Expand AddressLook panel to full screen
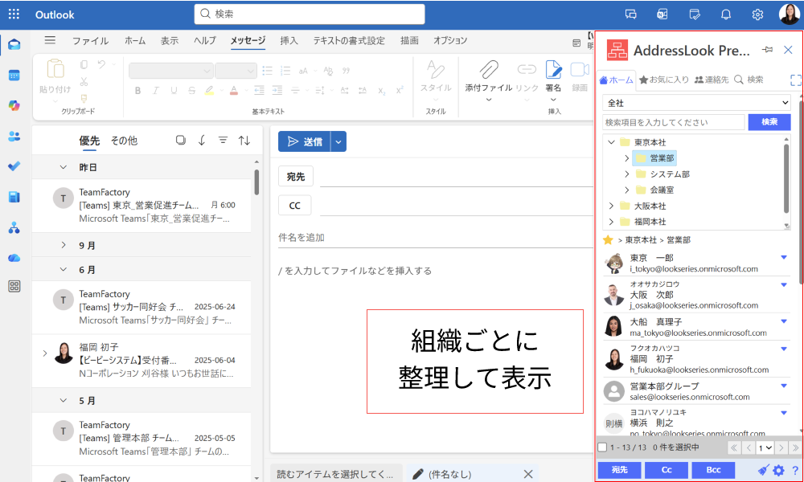Image resolution: width=804 pixels, height=482 pixels. pos(796,80)
